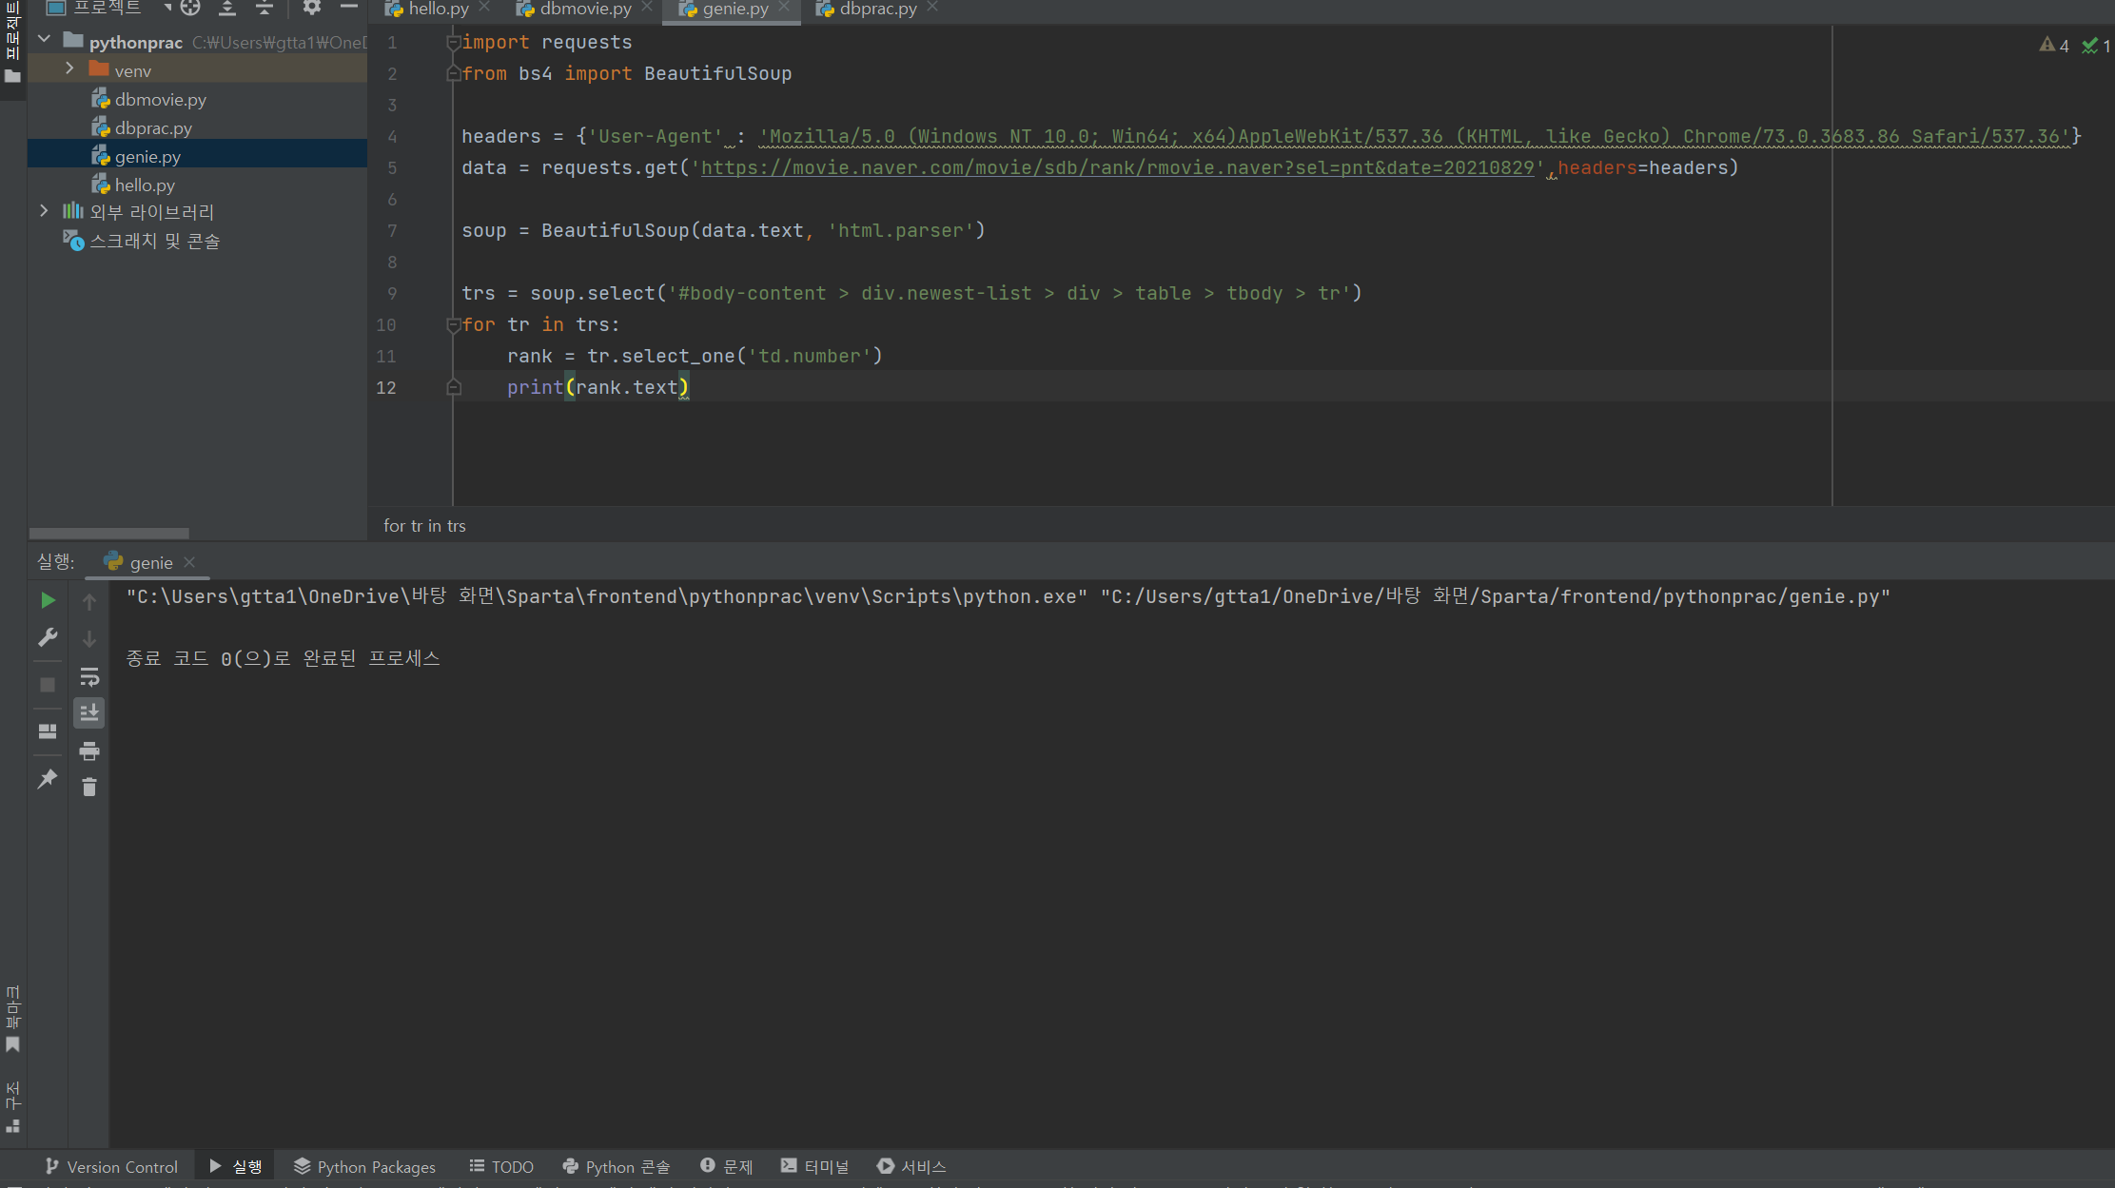Image resolution: width=2115 pixels, height=1188 pixels.
Task: Close the dbprac.py tab
Action: 932,8
